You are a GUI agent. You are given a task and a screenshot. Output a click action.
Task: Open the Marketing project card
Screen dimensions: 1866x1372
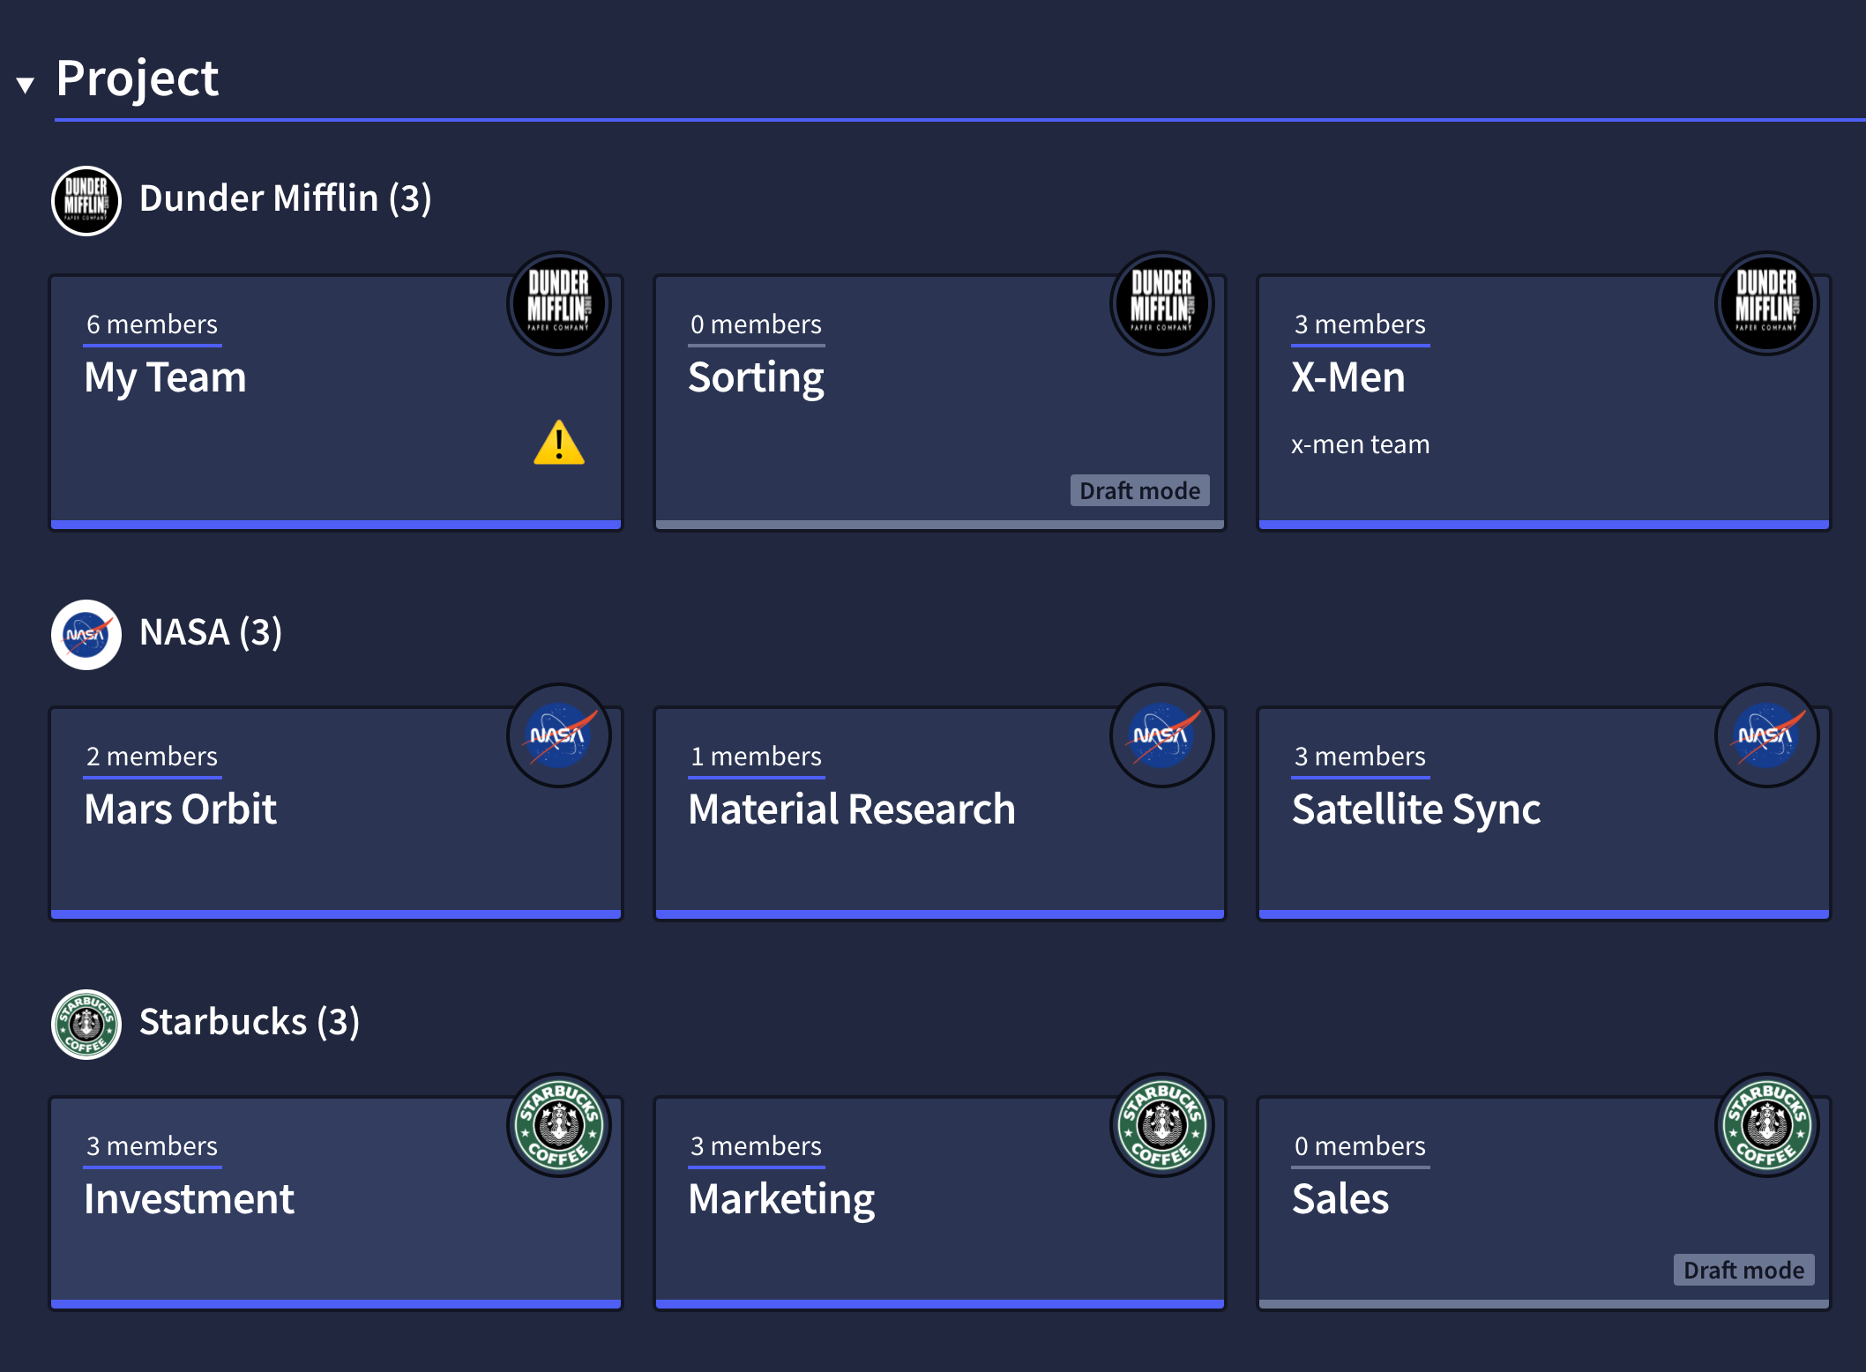point(781,1199)
